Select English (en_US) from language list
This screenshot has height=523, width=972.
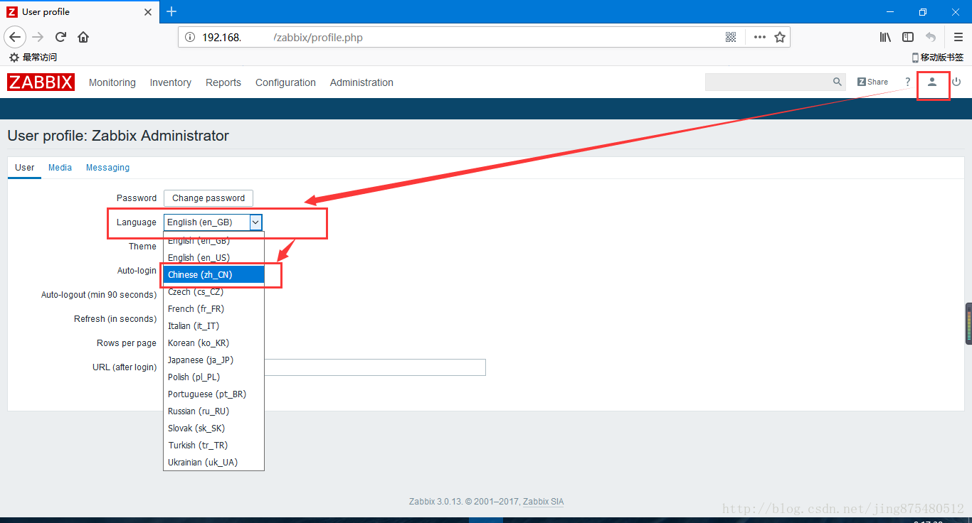(x=213, y=257)
